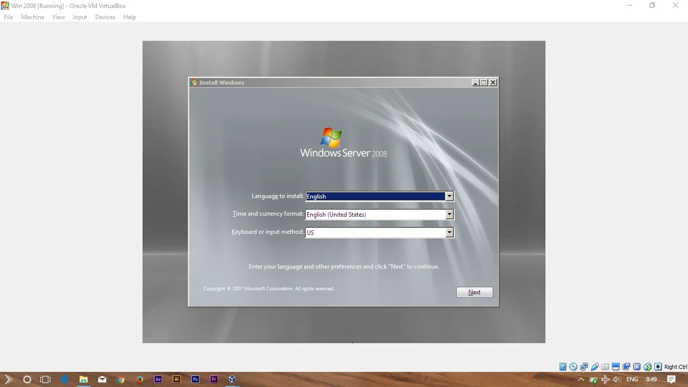Open the Input menu
This screenshot has width=688, height=387.
coord(80,17)
